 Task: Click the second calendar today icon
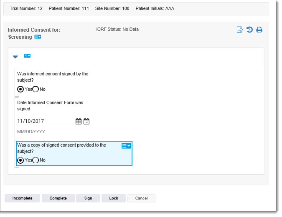click(86, 122)
